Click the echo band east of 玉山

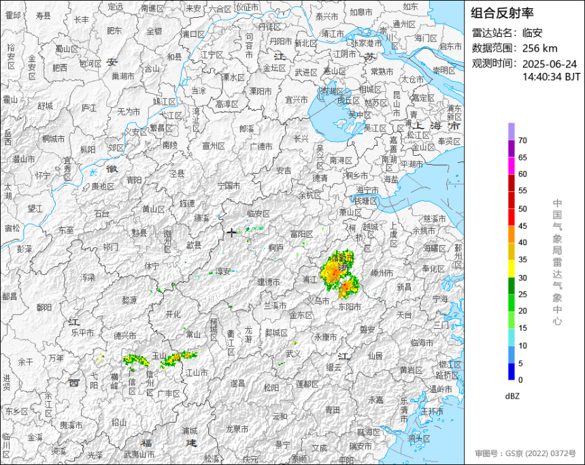point(179,359)
